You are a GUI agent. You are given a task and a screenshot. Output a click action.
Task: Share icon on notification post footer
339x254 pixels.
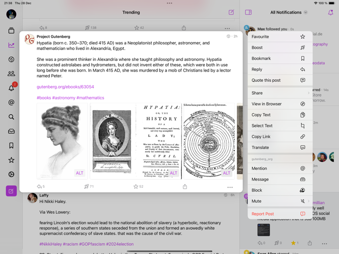point(310,243)
